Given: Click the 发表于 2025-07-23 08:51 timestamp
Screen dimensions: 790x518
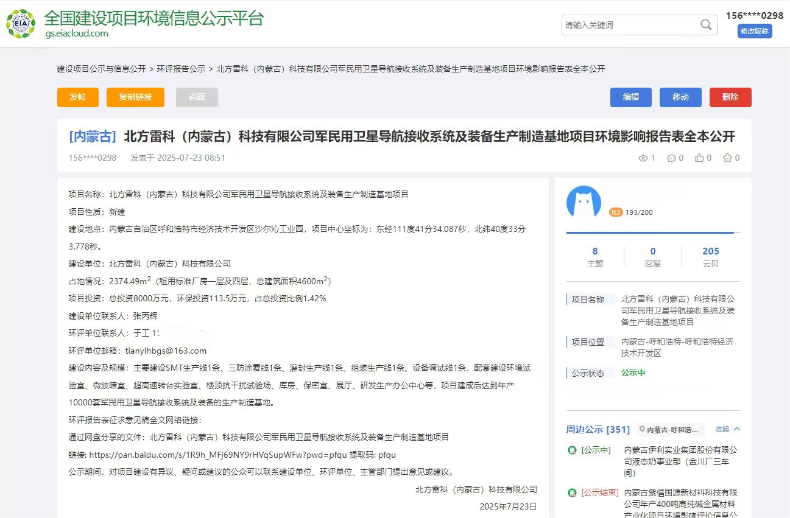Looking at the screenshot, I should click(178, 158).
